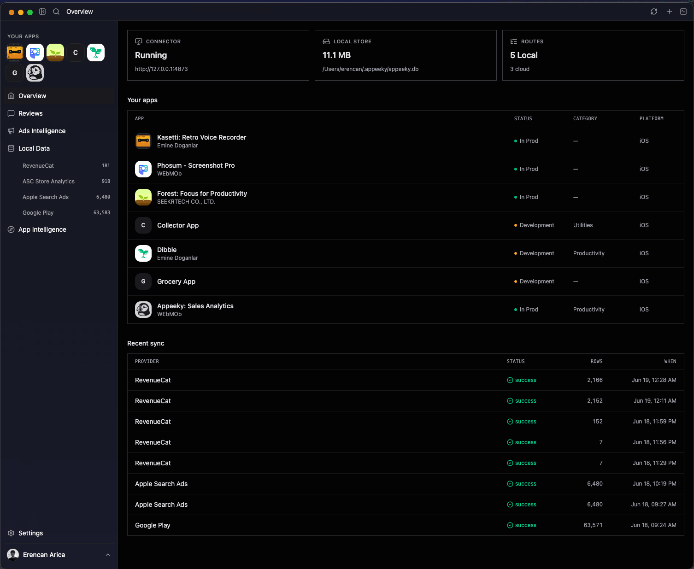Expand the Erencan Arica account menu chevron

tap(108, 555)
